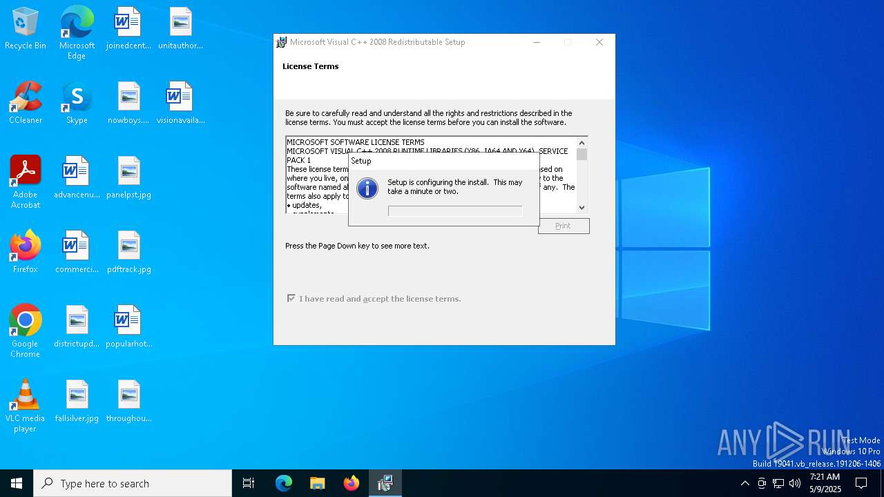Open the notification center
884x497 pixels.
[861, 483]
